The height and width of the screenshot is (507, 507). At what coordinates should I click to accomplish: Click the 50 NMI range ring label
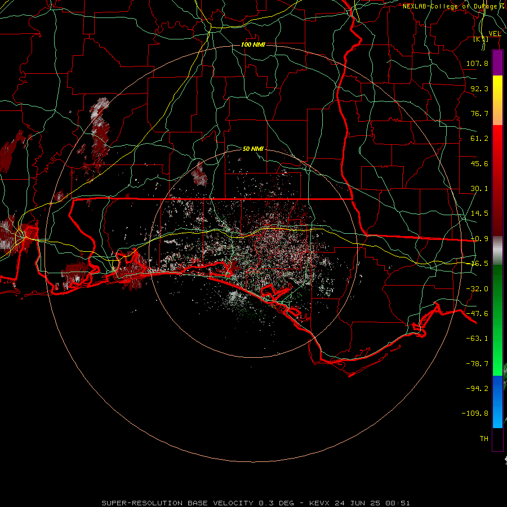(253, 149)
